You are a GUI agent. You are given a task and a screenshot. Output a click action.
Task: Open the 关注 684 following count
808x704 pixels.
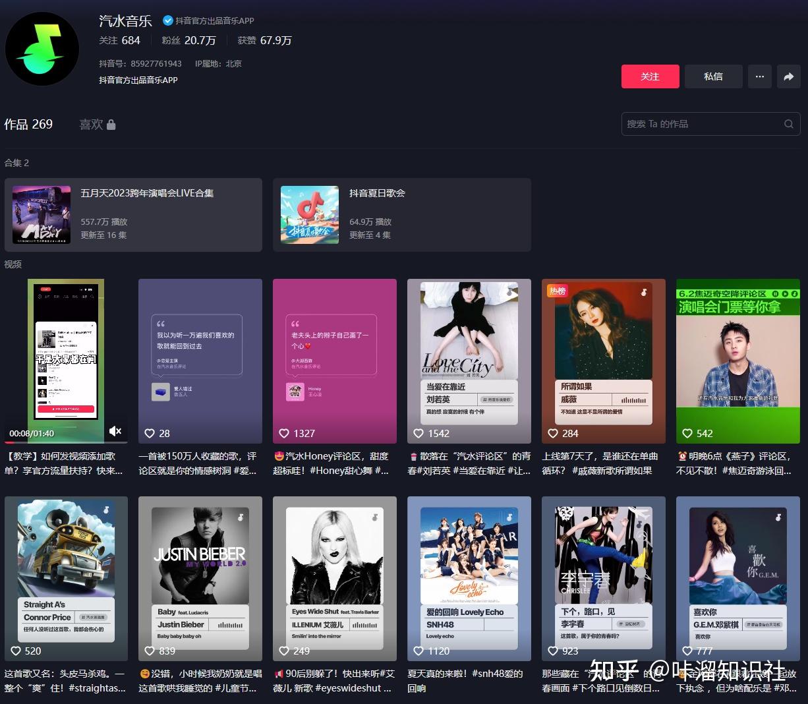[119, 40]
